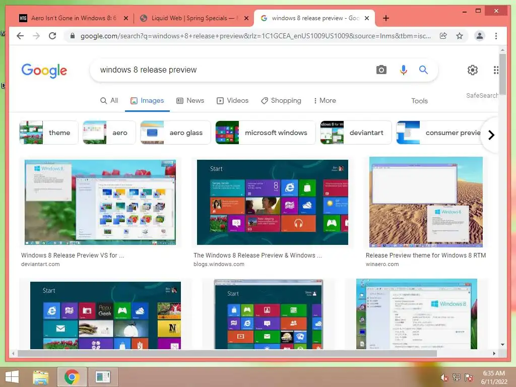Start voice search with the microphone icon
516x387 pixels.
tap(403, 70)
